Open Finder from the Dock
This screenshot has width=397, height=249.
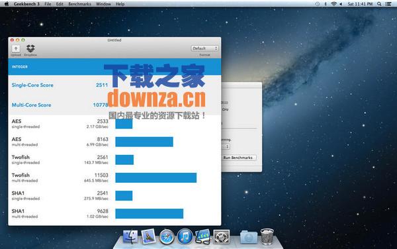[x=130, y=237]
